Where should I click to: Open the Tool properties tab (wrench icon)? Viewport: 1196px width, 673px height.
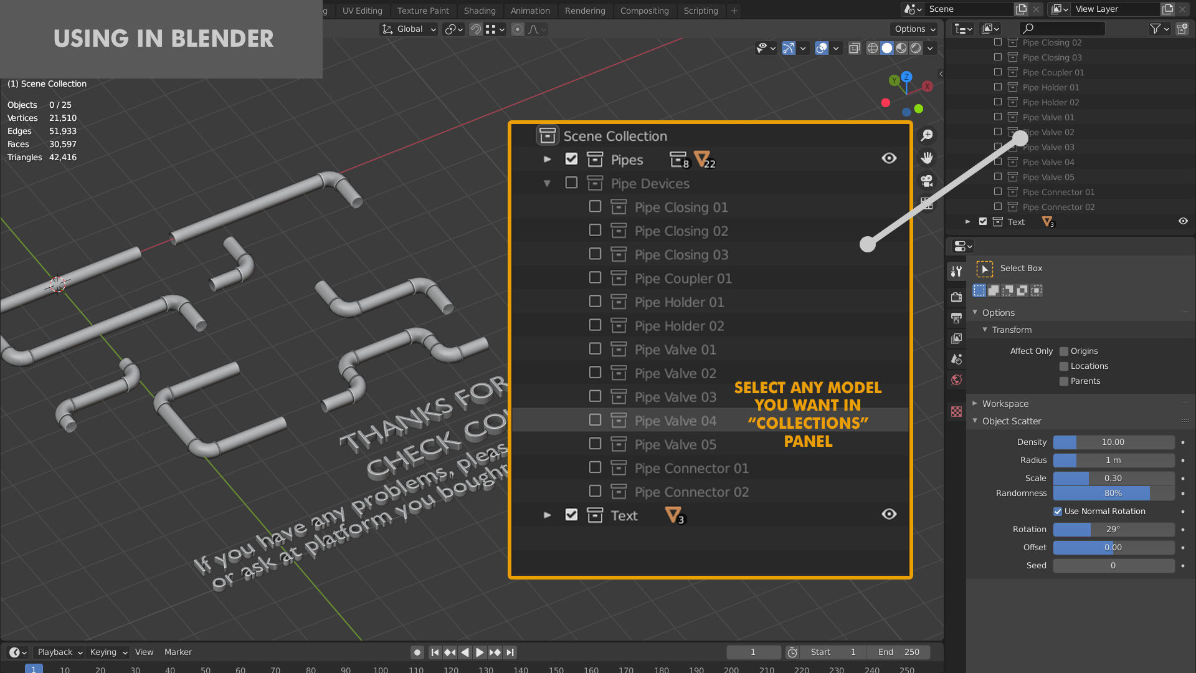pyautogui.click(x=957, y=271)
